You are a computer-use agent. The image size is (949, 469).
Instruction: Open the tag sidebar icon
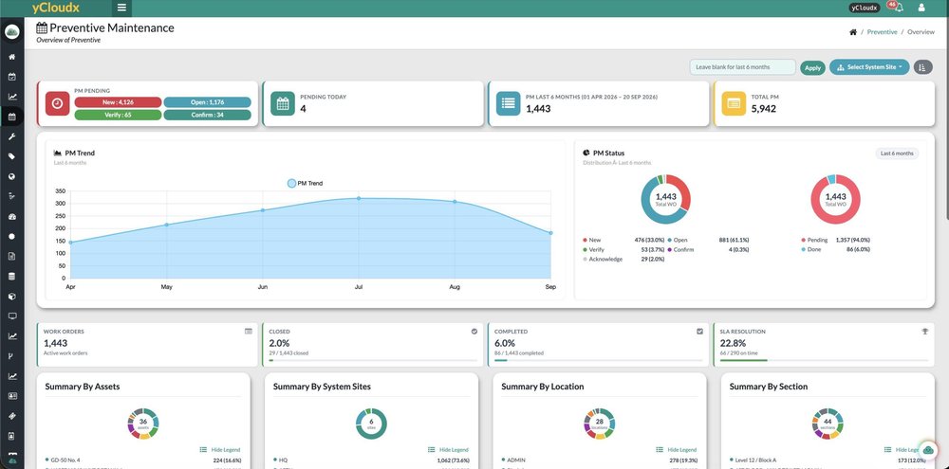[x=11, y=156]
